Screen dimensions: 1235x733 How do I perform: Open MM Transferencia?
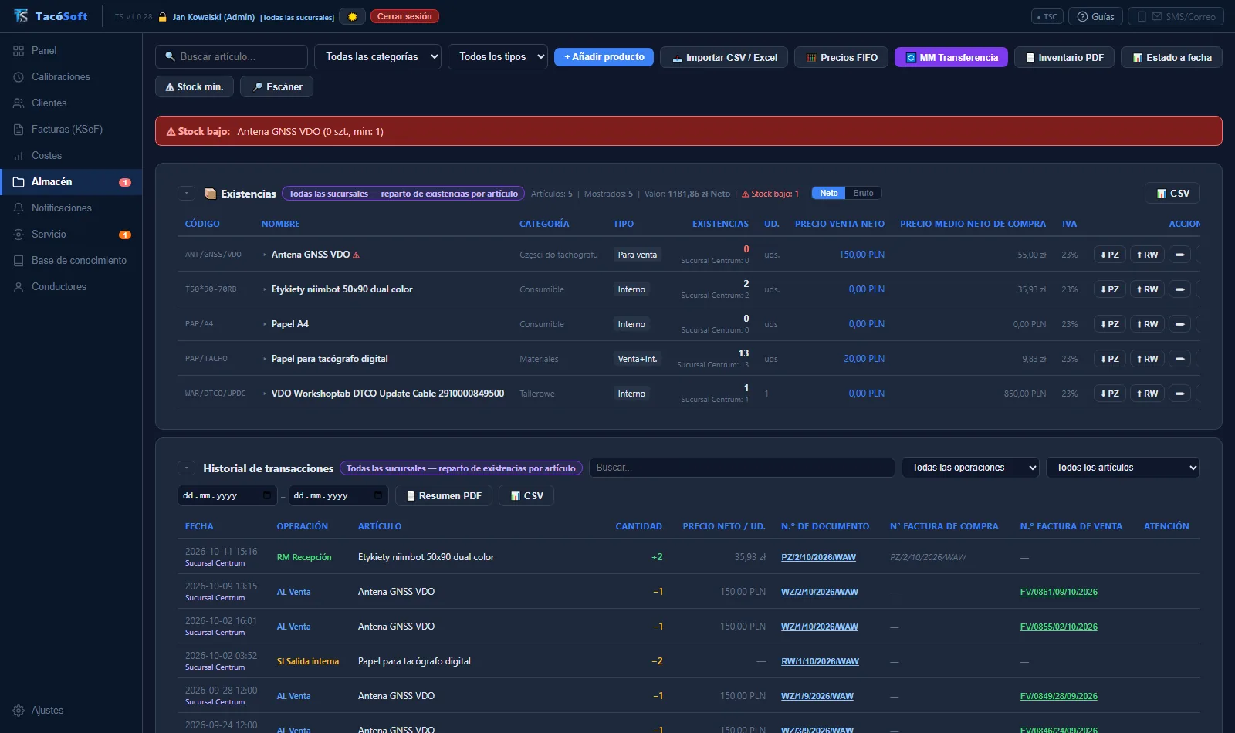pyautogui.click(x=951, y=57)
